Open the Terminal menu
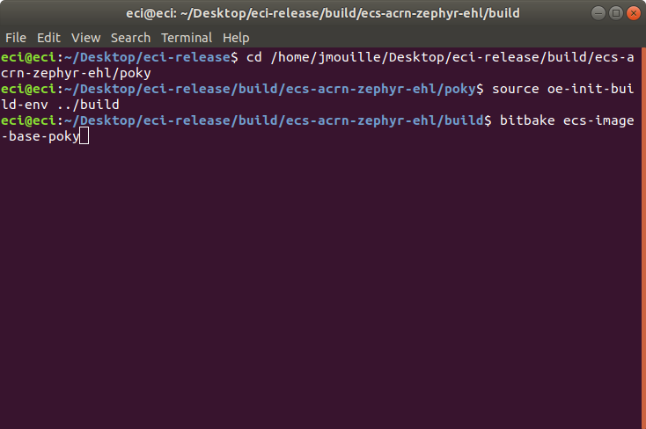 pyautogui.click(x=187, y=38)
